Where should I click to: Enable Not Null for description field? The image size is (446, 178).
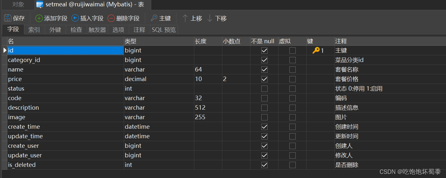pos(264,108)
